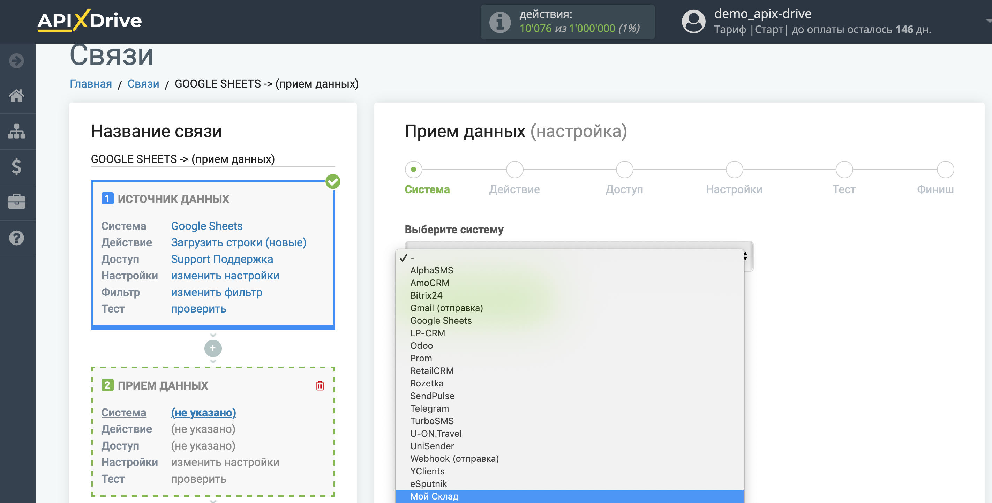This screenshot has height=503, width=992.
Task: Choose Webhook (отправка) from system list
Action: coord(570,459)
